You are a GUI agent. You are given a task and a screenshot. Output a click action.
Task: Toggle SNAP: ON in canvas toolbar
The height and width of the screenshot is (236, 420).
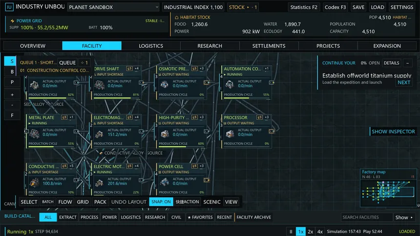(x=161, y=202)
